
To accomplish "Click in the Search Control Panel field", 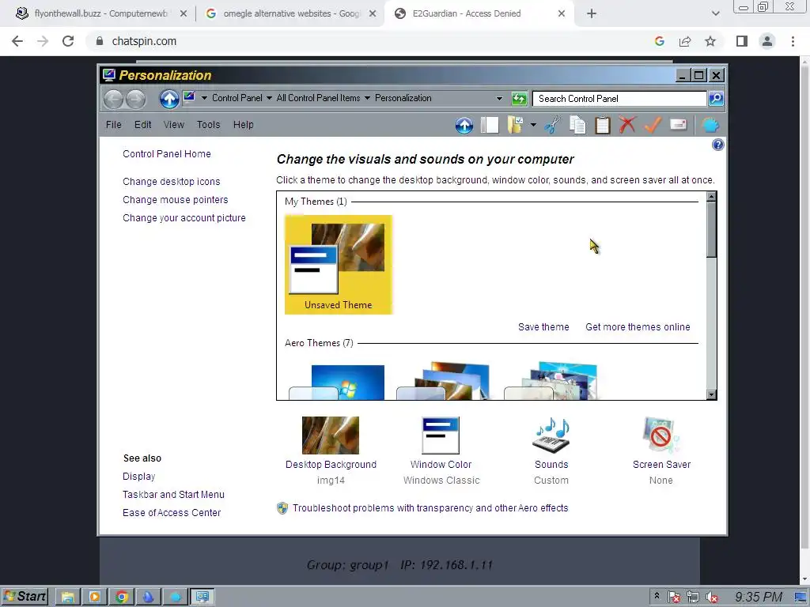I will (x=619, y=99).
